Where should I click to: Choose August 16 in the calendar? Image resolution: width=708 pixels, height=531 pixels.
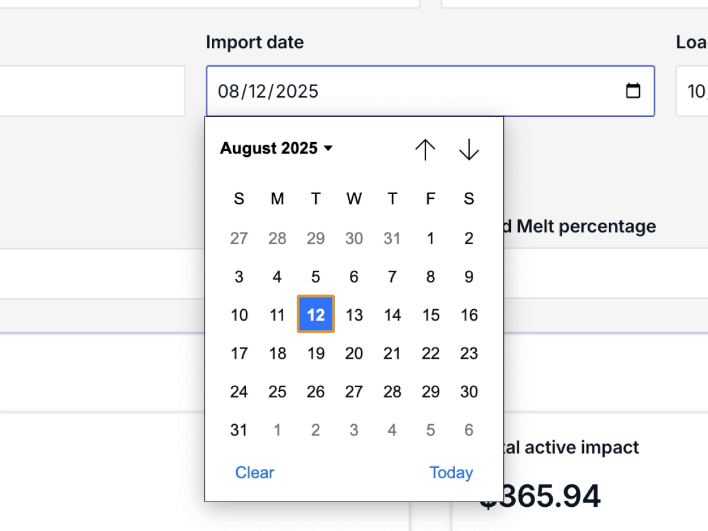point(469,315)
